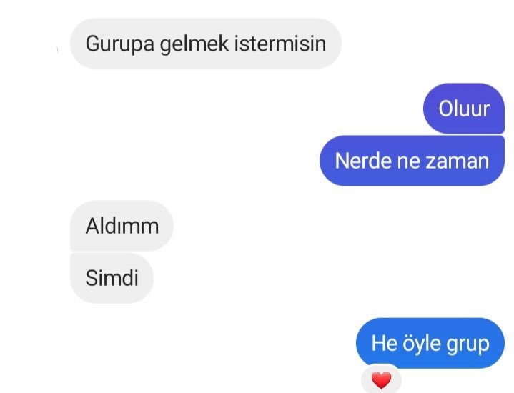The image size is (514, 393).
Task: Select the "He öyle grup" sent message
Action: [x=430, y=343]
